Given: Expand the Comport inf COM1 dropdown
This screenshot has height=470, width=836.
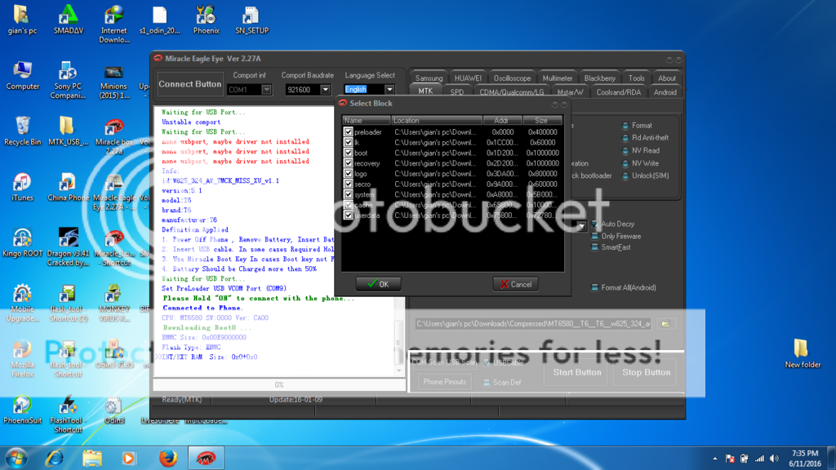Looking at the screenshot, I should (x=266, y=90).
